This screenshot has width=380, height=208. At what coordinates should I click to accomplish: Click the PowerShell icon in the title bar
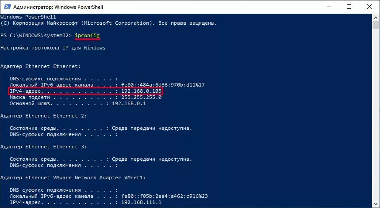pos(6,7)
